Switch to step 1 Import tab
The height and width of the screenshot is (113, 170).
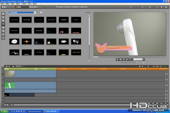(x=8, y=7)
